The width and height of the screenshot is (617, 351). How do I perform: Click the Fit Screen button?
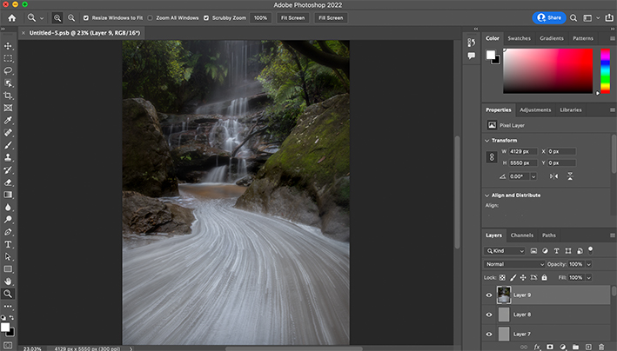(293, 17)
